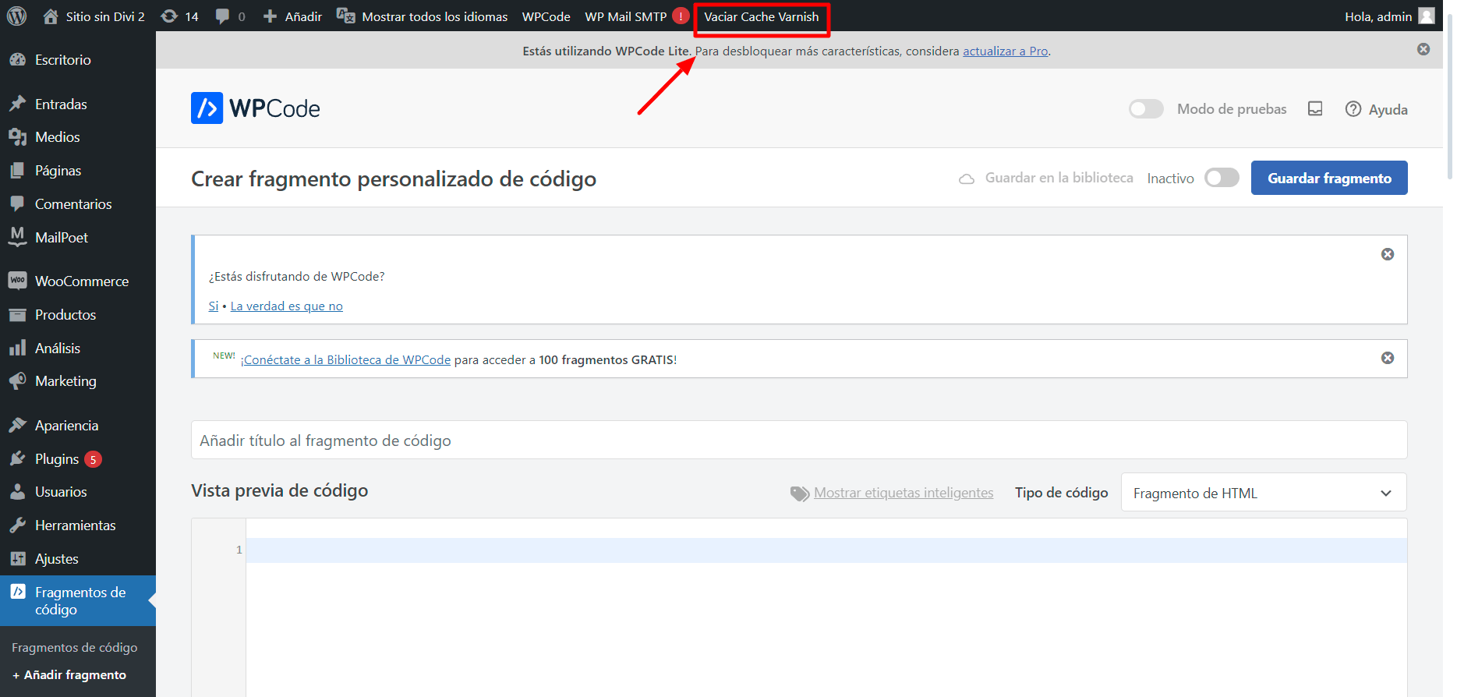The width and height of the screenshot is (1457, 697).
Task: Open the admin user avatar
Action: tap(1427, 16)
